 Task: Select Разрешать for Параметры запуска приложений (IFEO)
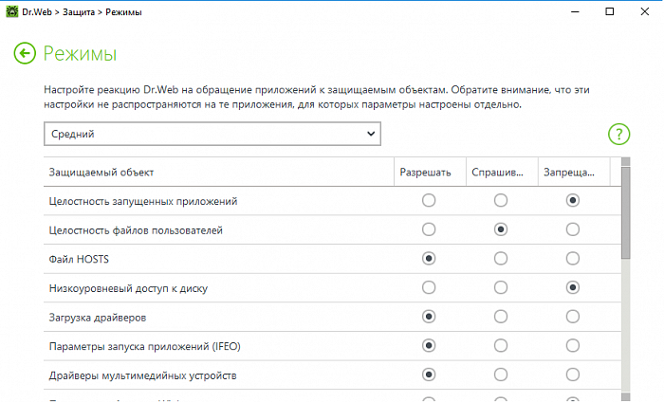429,346
